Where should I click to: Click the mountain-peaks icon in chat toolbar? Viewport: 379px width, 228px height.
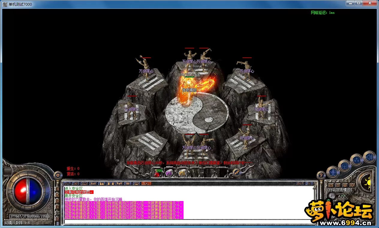coord(67,183)
